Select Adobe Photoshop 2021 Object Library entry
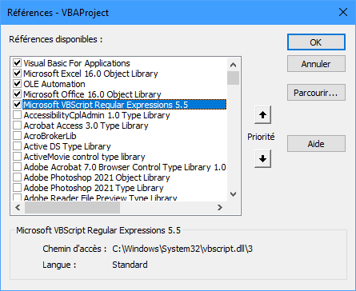356x291 pixels. tap(97, 177)
